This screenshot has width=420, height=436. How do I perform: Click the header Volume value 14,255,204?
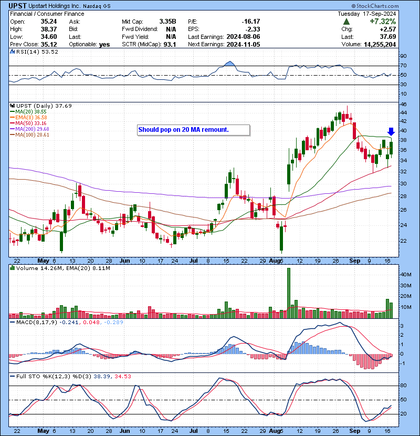(380, 44)
